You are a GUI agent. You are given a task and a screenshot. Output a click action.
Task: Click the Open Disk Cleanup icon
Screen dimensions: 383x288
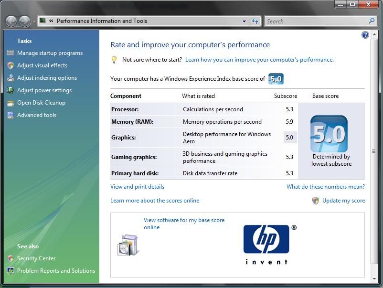pos(10,103)
